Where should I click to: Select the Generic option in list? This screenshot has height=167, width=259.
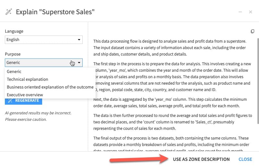pos(14,72)
